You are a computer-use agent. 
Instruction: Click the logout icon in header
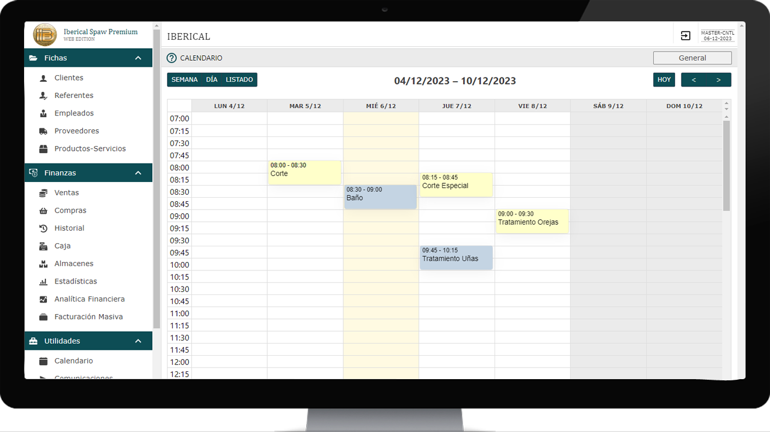(x=685, y=36)
